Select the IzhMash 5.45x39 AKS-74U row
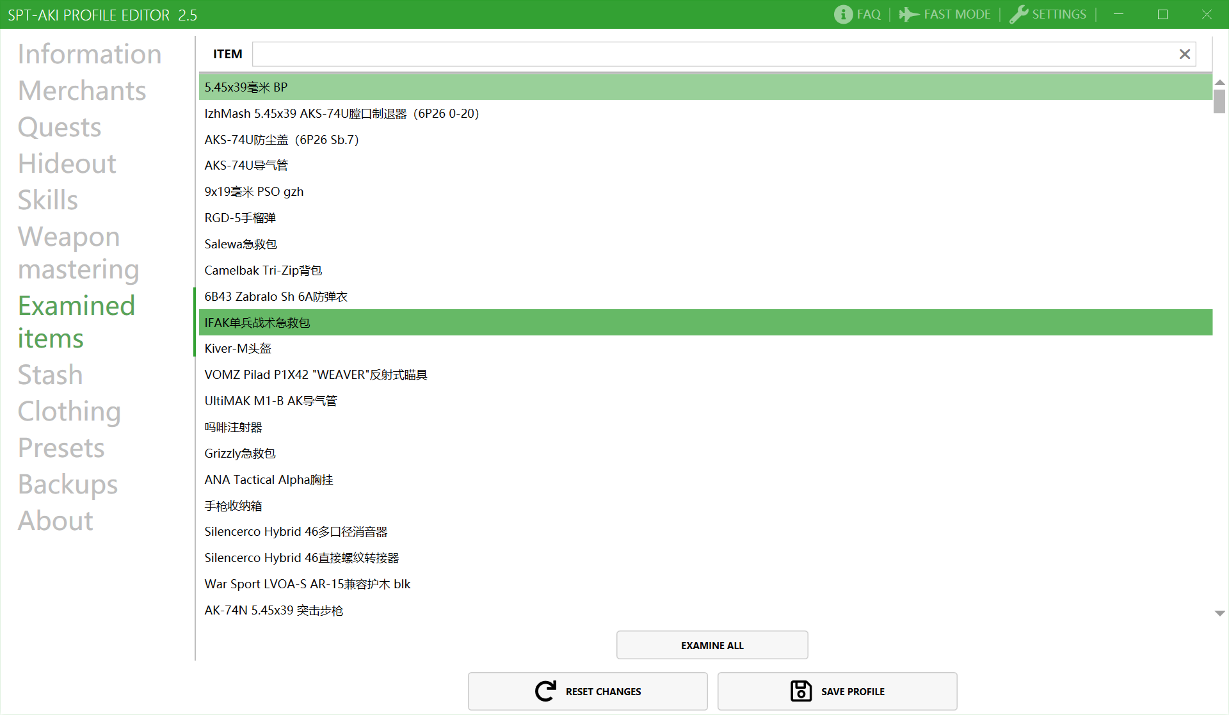The height and width of the screenshot is (715, 1229). [x=705, y=113]
